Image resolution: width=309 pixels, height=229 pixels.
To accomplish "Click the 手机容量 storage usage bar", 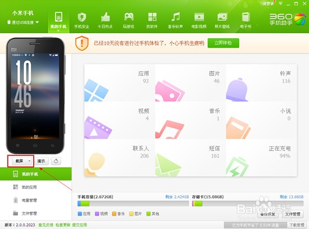I will (x=133, y=204).
